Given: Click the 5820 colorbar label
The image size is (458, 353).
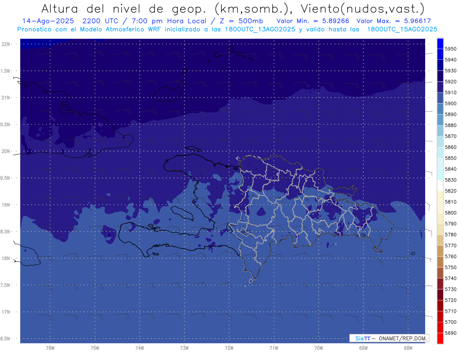Looking at the screenshot, I should pos(450,191).
